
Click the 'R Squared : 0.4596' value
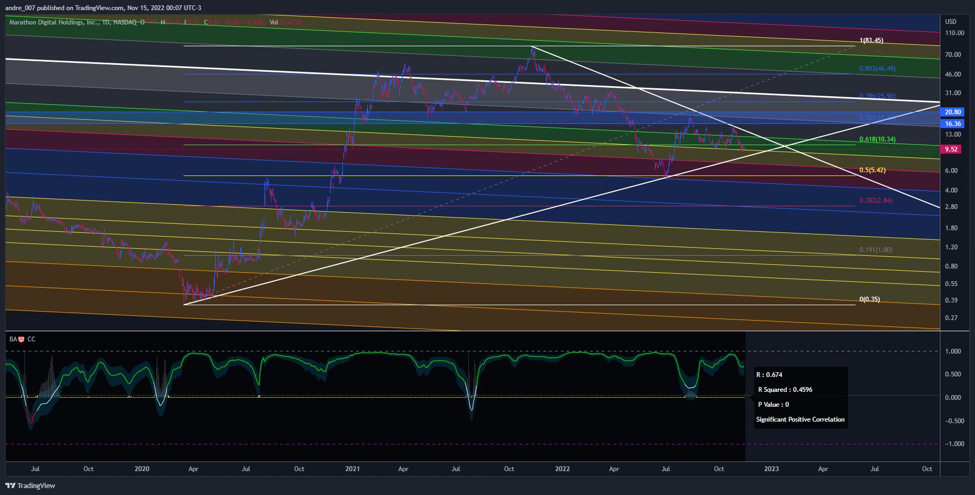coord(785,390)
